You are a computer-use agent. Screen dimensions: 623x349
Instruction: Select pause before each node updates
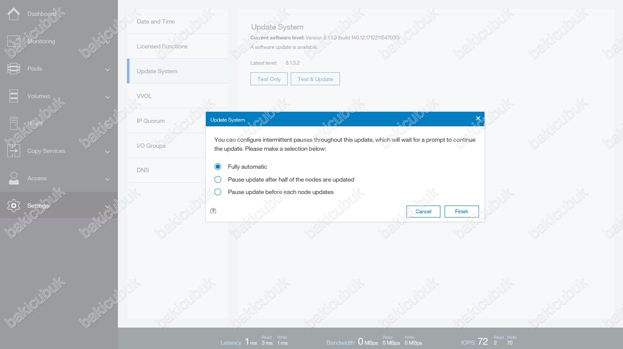tap(218, 192)
